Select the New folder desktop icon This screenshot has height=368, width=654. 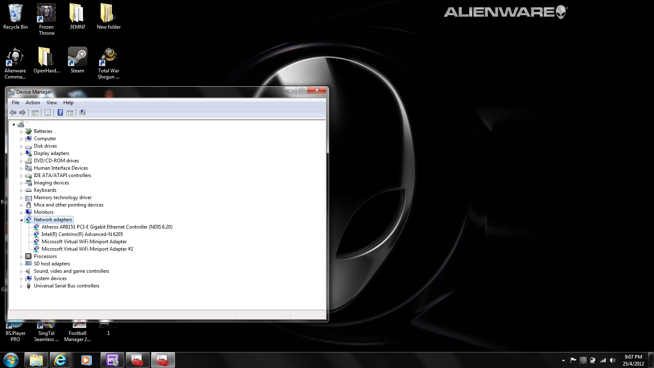tap(109, 17)
